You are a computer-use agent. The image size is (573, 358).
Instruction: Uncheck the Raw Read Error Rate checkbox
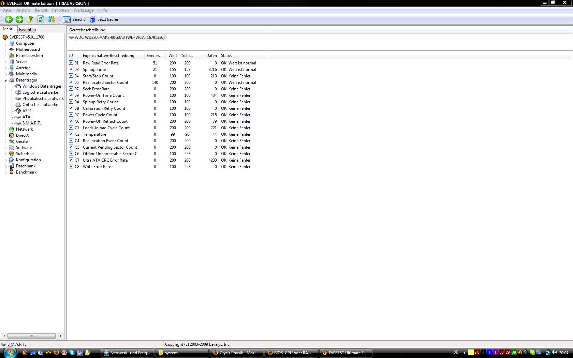pos(71,63)
